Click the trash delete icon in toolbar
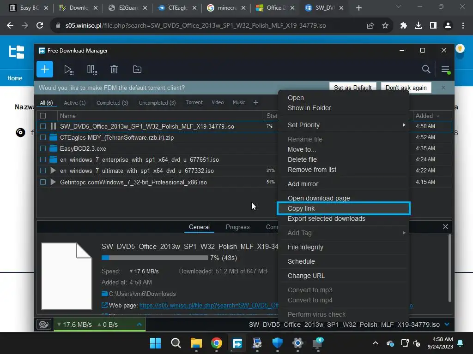 point(114,70)
